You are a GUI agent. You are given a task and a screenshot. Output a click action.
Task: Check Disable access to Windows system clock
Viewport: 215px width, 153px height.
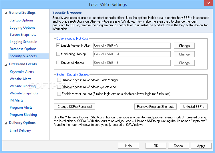tap(59, 87)
